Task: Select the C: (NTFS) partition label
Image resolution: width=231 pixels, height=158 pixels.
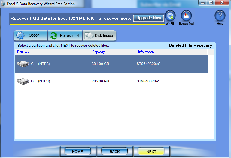Action: pyautogui.click(x=40, y=64)
